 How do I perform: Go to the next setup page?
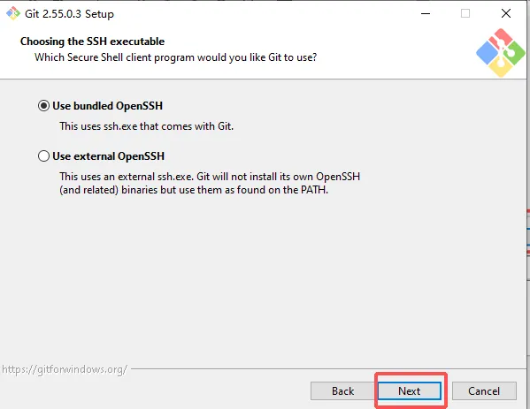410,391
